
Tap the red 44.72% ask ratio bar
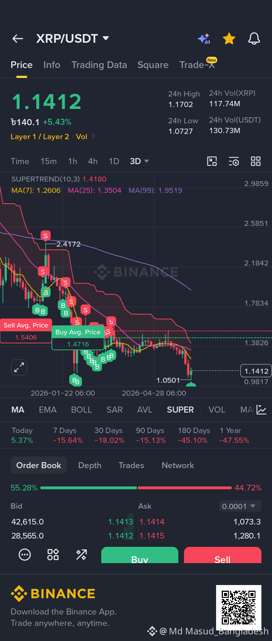(x=185, y=488)
